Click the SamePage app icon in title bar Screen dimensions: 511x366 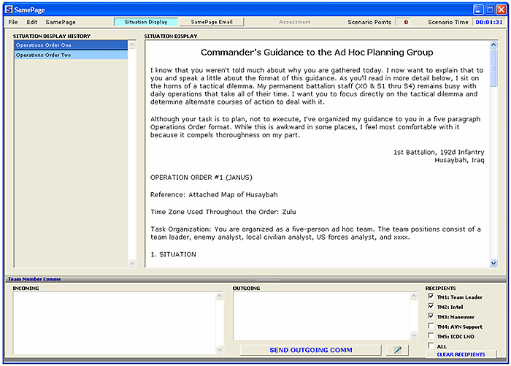tap(9, 9)
